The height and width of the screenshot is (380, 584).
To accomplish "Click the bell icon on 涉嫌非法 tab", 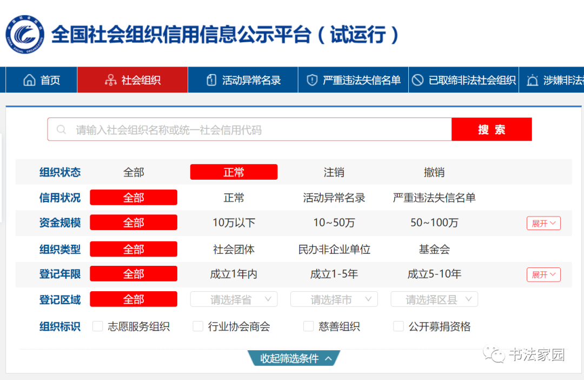I will click(x=533, y=80).
